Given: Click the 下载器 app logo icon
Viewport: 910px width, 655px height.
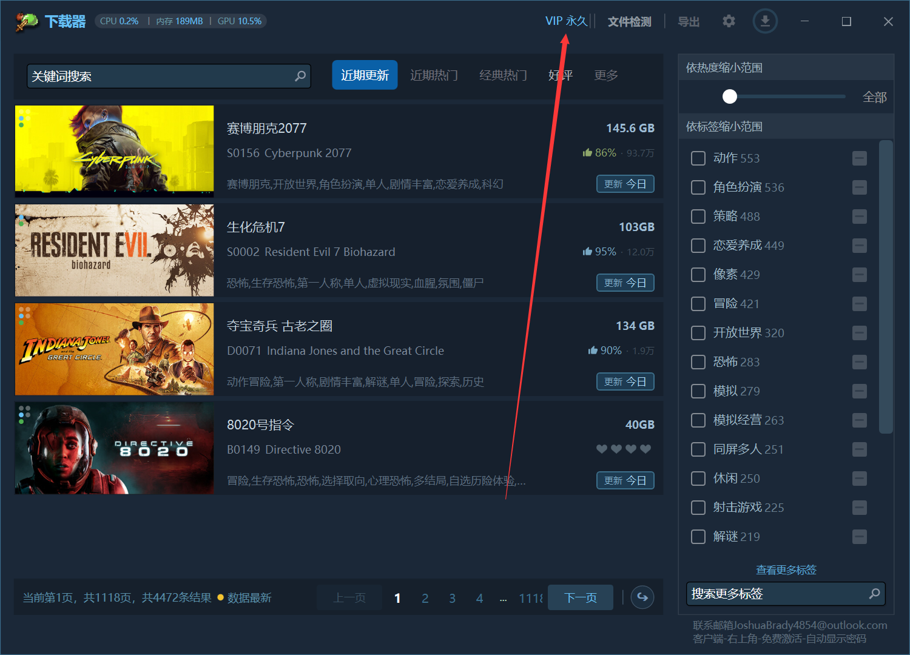Looking at the screenshot, I should tap(27, 22).
